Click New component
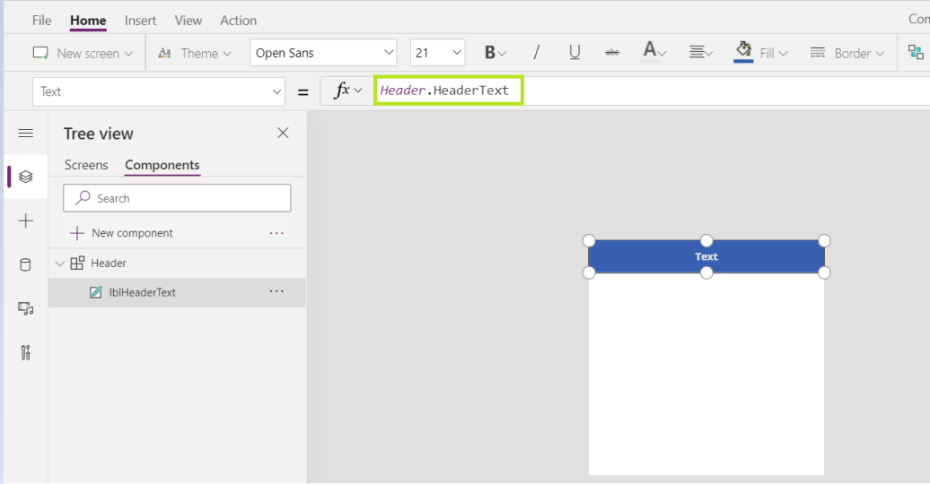This screenshot has width=930, height=484. click(x=121, y=233)
